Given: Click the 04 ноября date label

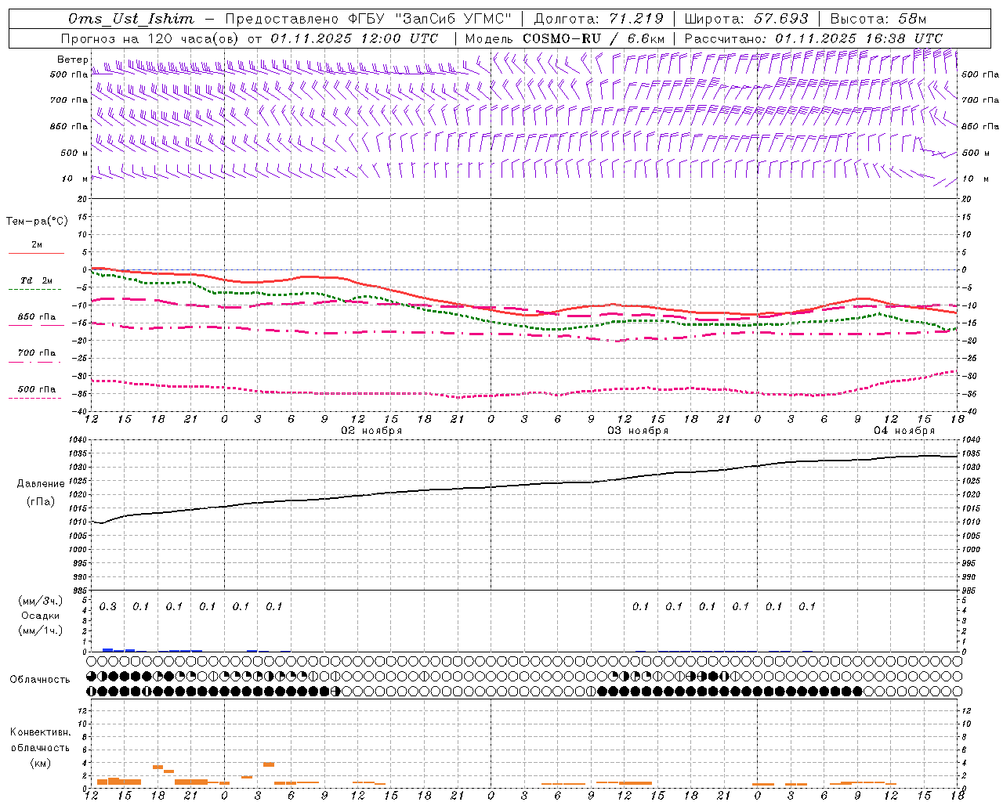Looking at the screenshot, I should pos(904,431).
